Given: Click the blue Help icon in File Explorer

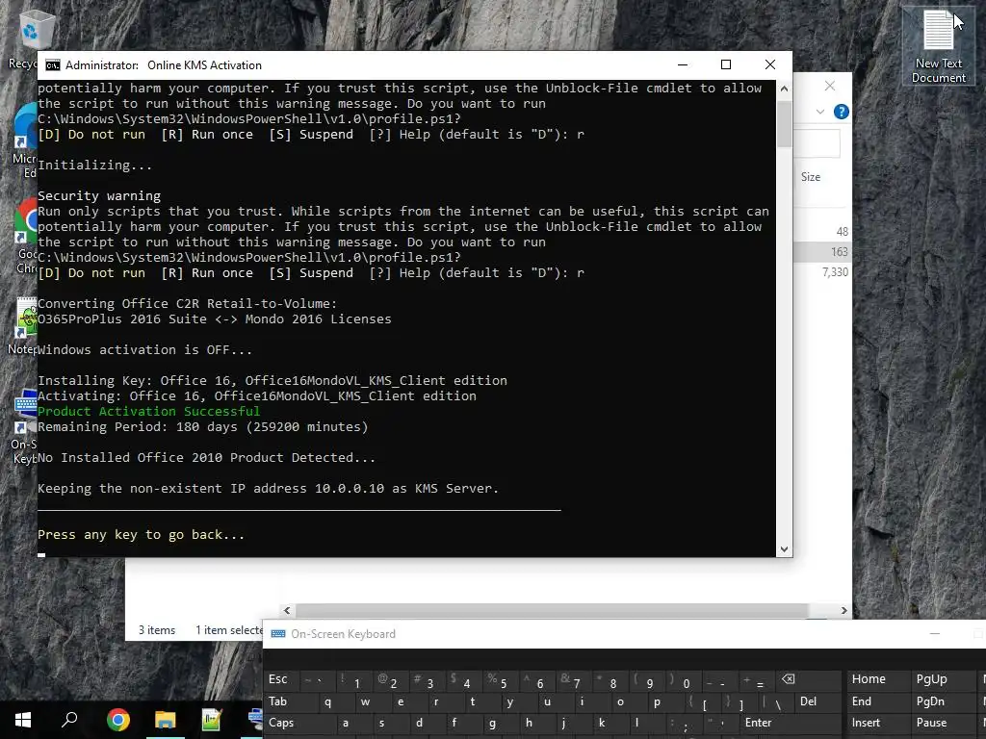Looking at the screenshot, I should pyautogui.click(x=841, y=112).
